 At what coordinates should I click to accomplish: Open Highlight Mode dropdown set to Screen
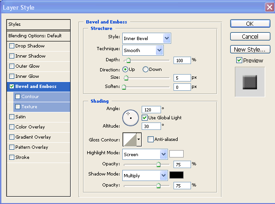coord(145,154)
